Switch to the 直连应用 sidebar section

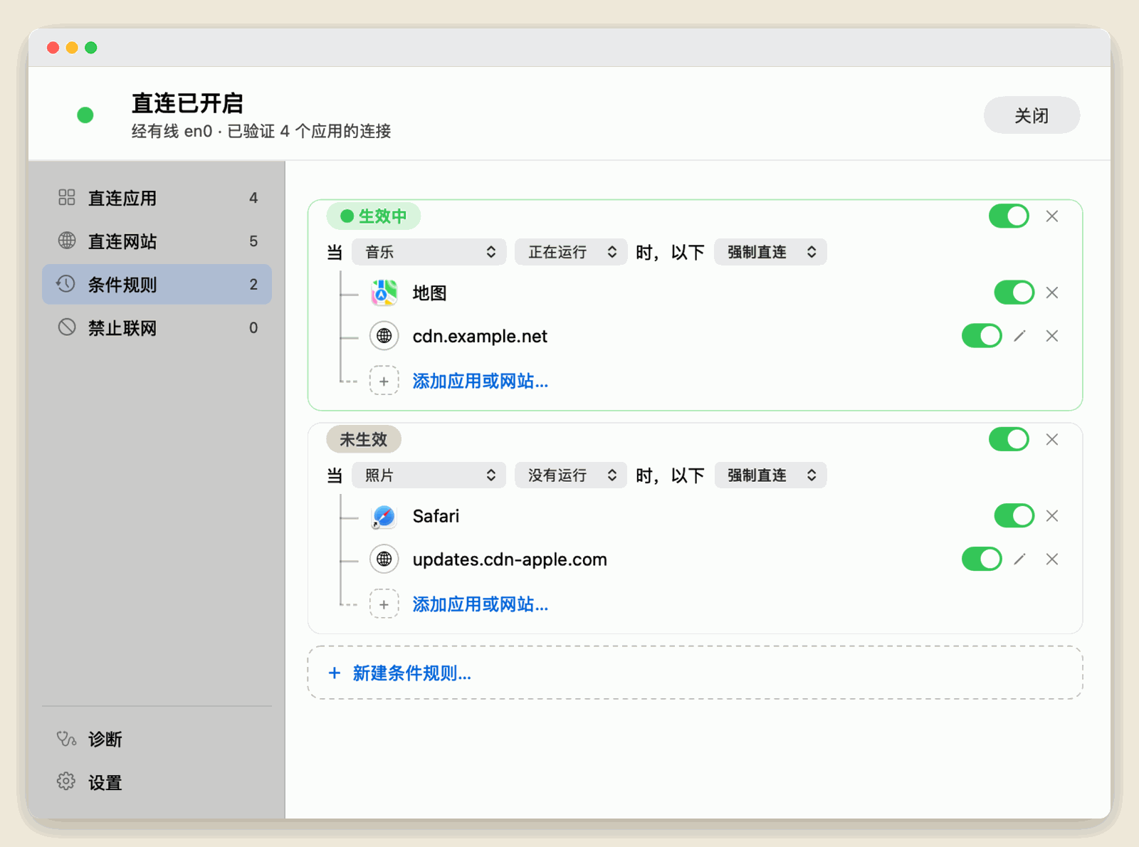(x=157, y=198)
